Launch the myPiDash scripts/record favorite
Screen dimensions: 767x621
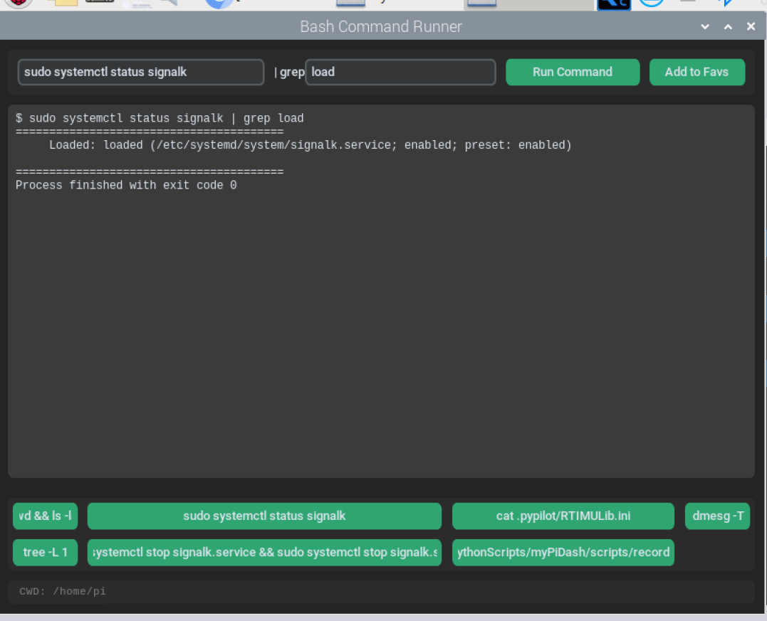(x=563, y=553)
